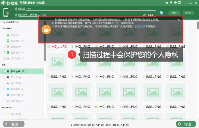Check the 通讯录 (0) checkbox

tap(5, 47)
